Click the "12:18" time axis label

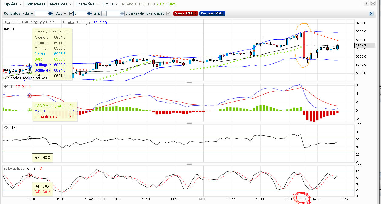point(32,199)
